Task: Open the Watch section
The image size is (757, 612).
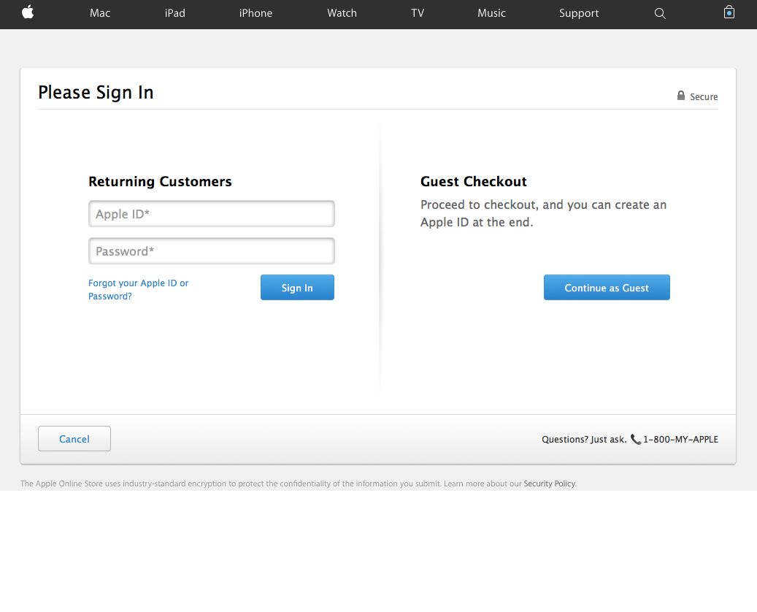Action: pyautogui.click(x=342, y=13)
